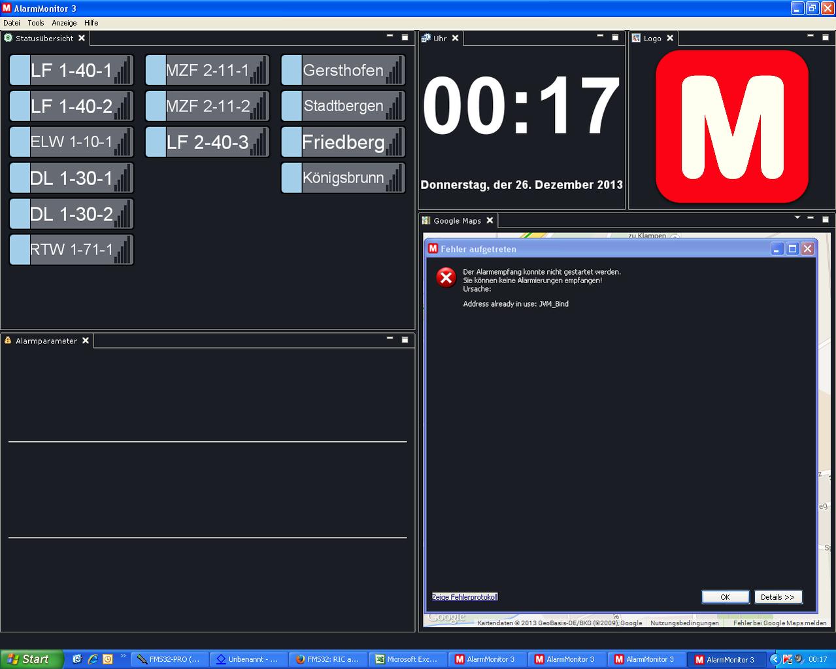Open Microsoft Excel from the taskbar
The height and width of the screenshot is (669, 836).
[407, 659]
